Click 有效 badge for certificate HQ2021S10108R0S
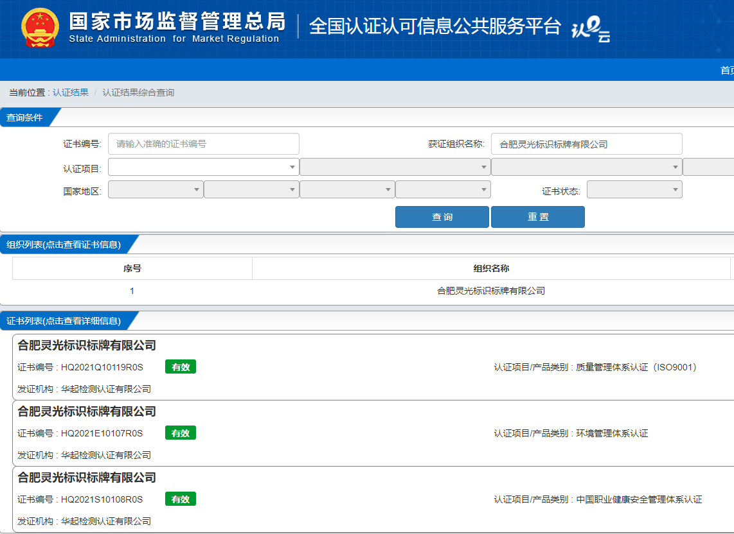Viewport: 734px width, 534px height. click(181, 499)
